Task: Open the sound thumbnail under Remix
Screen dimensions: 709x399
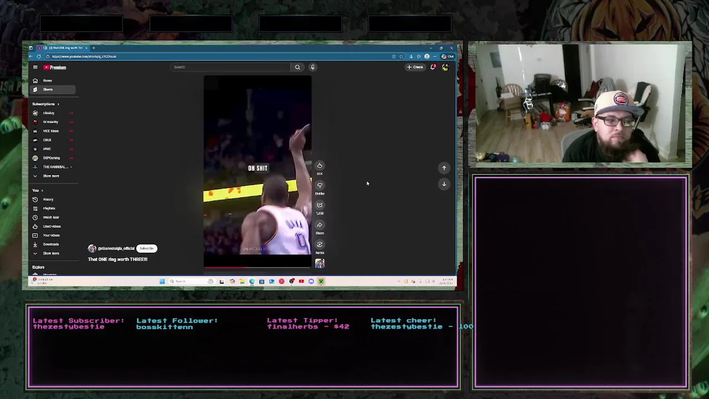Action: click(320, 263)
